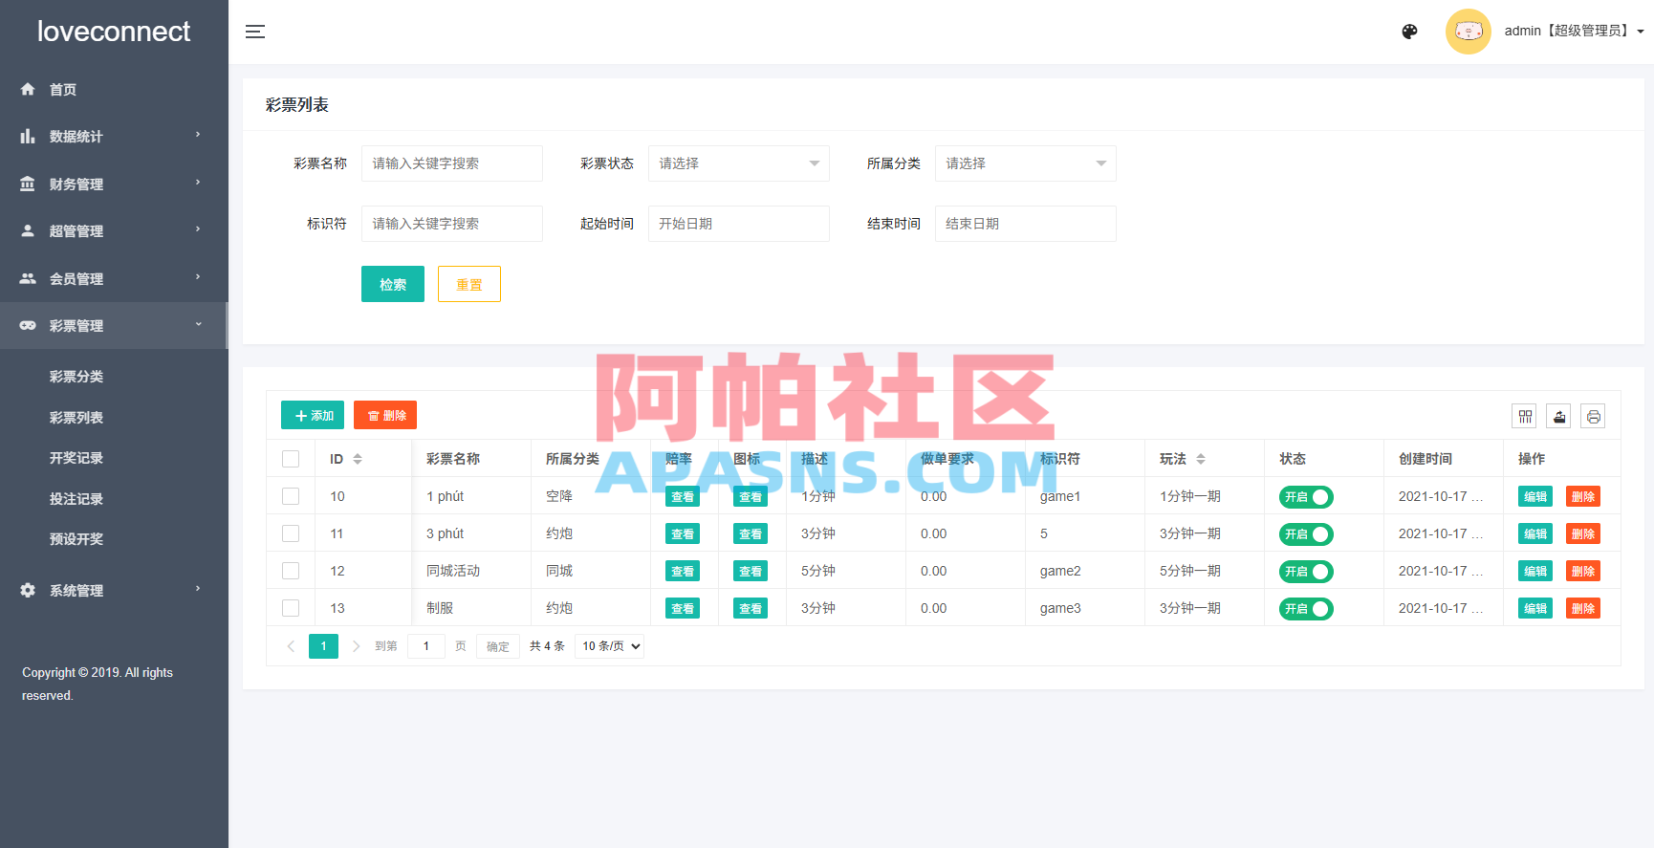Viewport: 1654px width, 848px height.
Task: Click the bank icon for 财务管理
Action: coord(28,184)
